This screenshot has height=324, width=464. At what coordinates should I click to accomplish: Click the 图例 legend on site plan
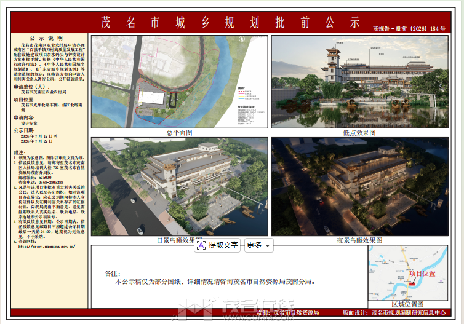click(x=249, y=93)
